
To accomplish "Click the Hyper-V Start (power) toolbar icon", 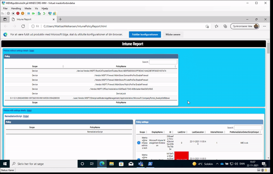I will point(8,13).
